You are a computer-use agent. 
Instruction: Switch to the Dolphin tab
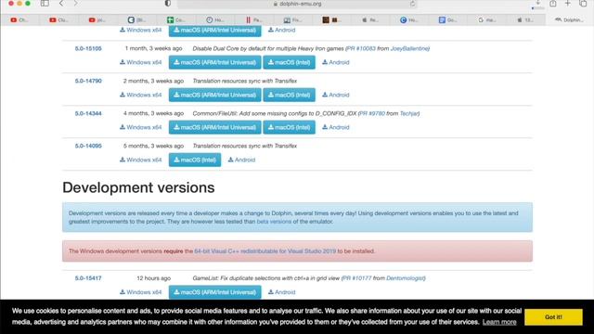[x=569, y=19]
